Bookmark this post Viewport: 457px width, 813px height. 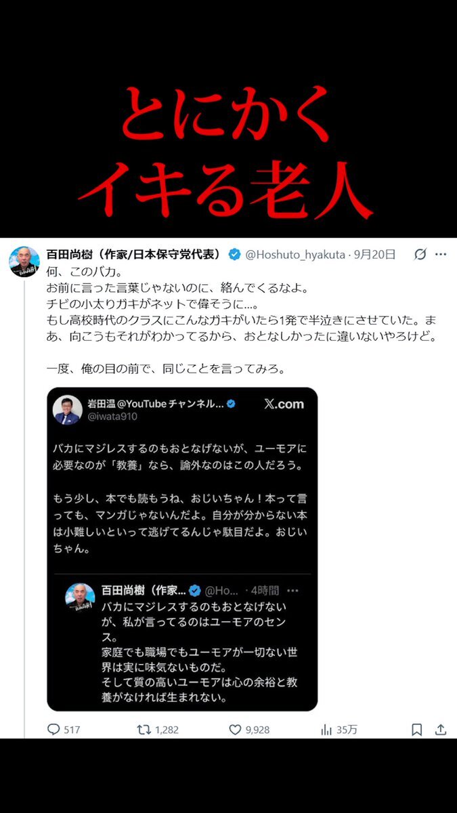point(417,730)
